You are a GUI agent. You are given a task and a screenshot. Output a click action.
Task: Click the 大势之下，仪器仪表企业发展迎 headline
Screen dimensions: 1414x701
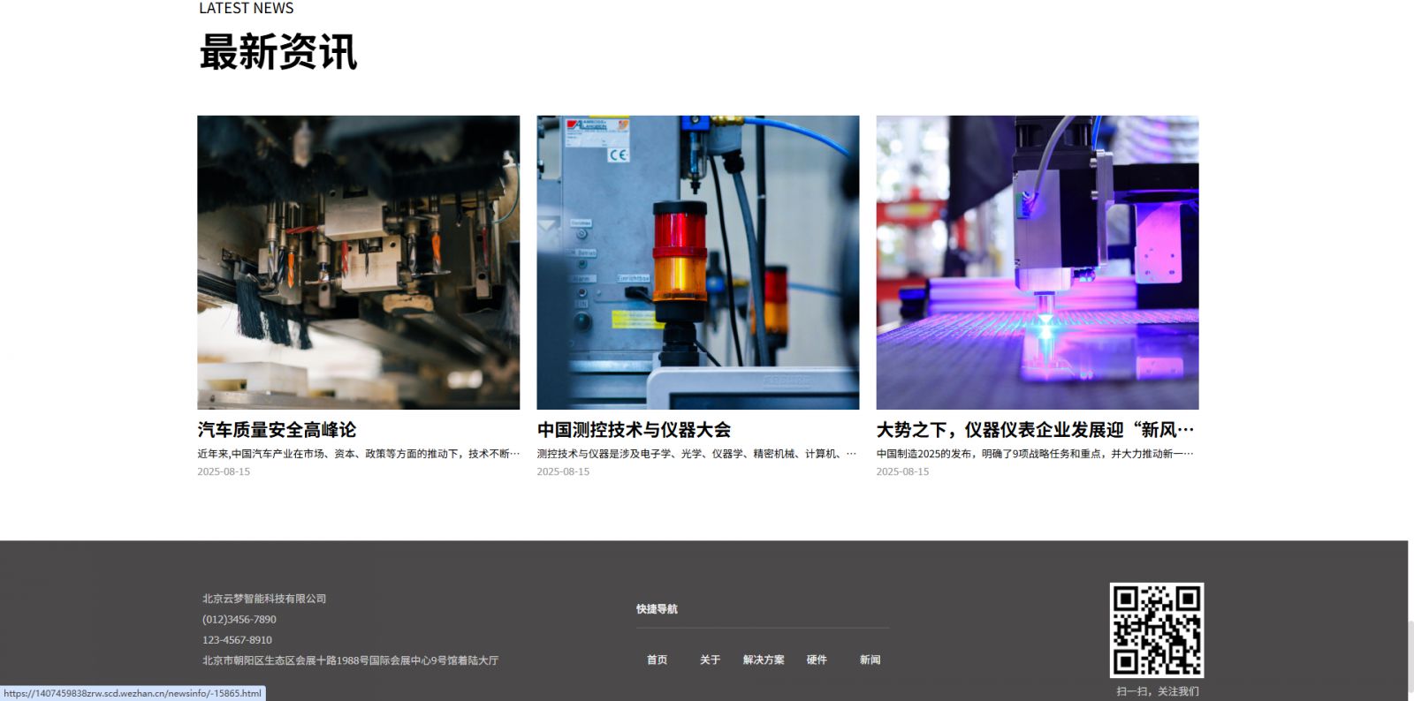1035,430
